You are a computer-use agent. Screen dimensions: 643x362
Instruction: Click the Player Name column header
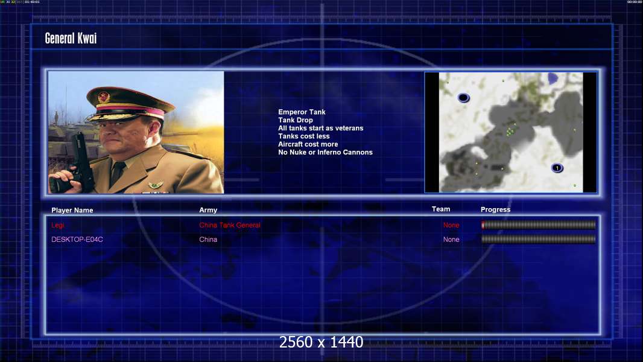[72, 210]
